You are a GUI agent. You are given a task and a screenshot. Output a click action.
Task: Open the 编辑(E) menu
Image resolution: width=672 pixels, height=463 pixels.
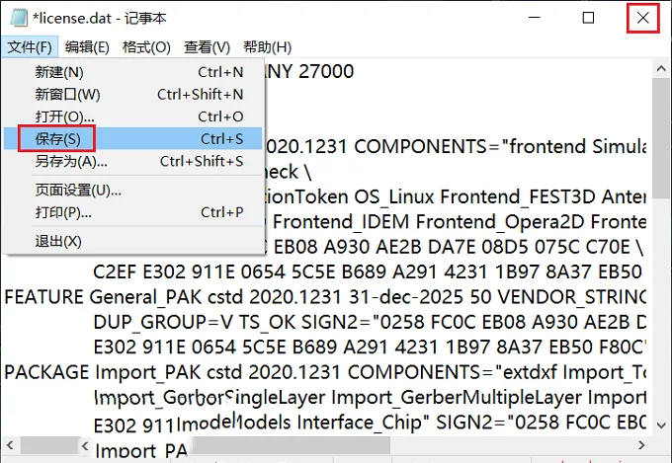click(87, 47)
